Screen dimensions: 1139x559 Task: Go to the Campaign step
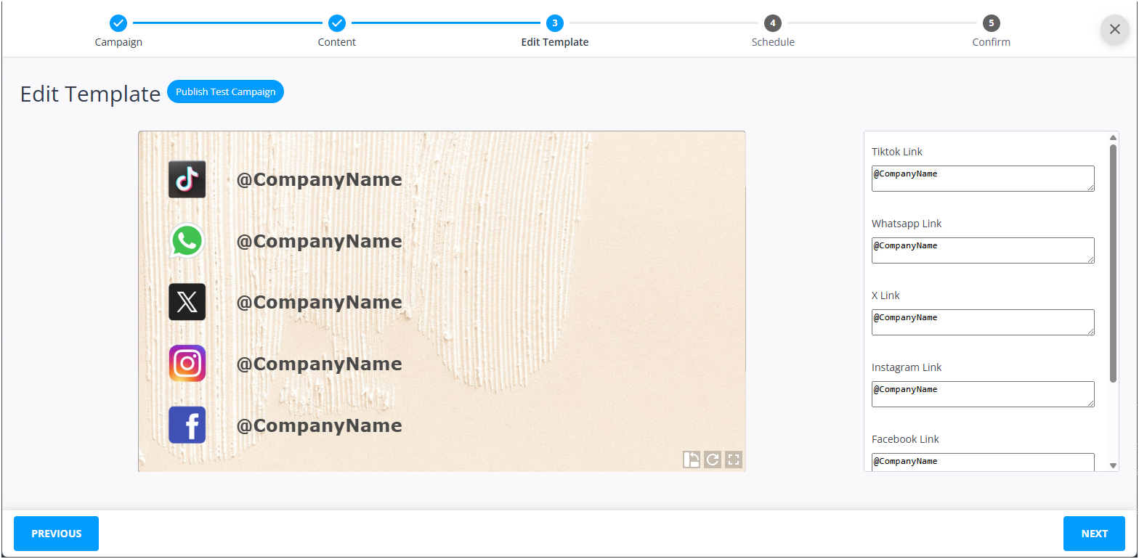(118, 23)
